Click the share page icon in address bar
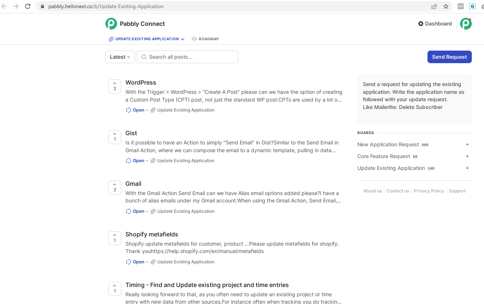Viewport: 484px width, 304px height. [434, 6]
